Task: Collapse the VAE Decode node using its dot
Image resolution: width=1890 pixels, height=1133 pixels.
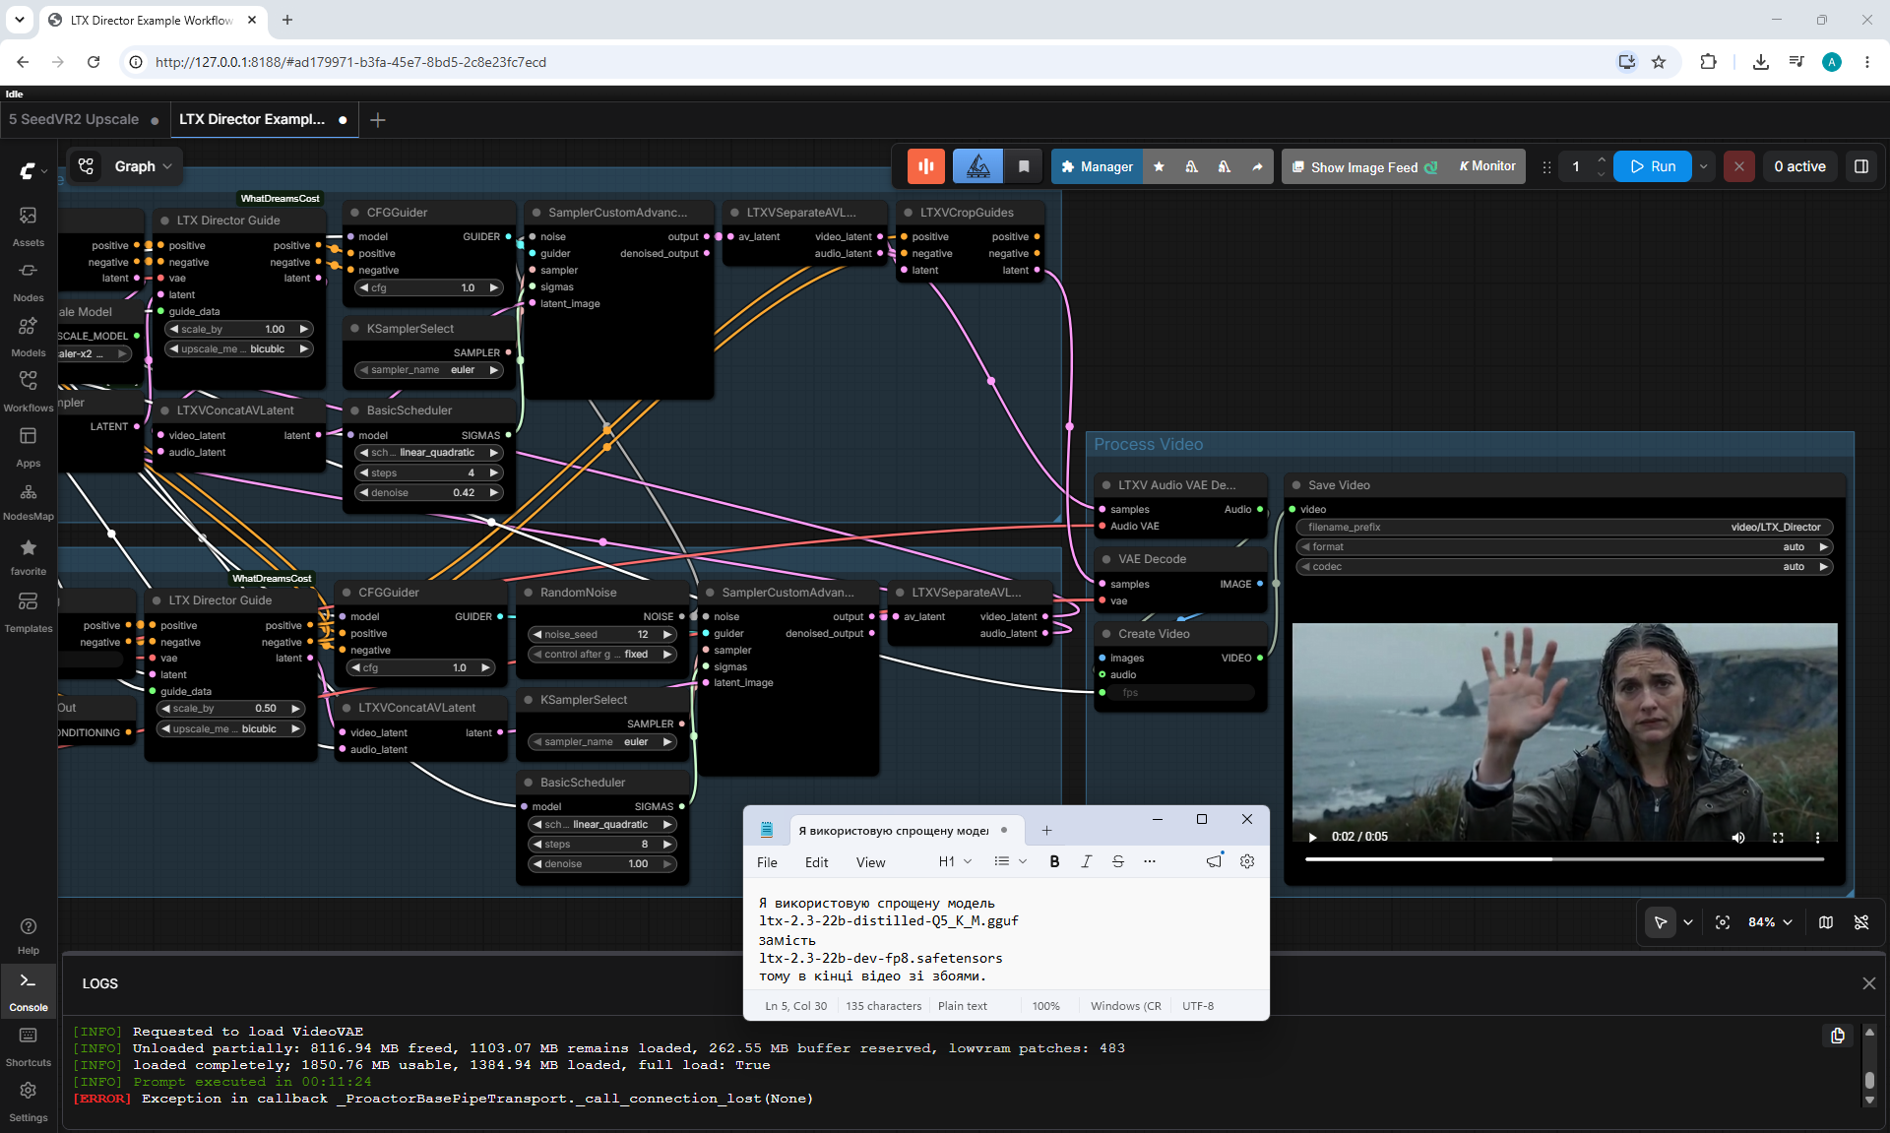Action: (1106, 559)
